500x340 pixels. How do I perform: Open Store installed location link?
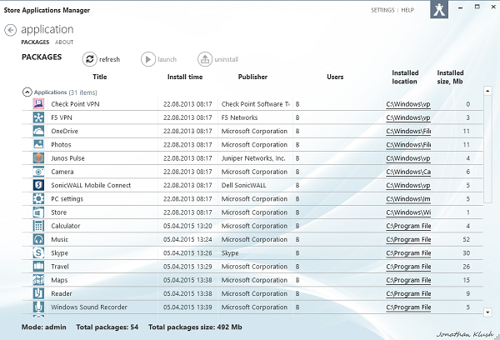point(408,212)
